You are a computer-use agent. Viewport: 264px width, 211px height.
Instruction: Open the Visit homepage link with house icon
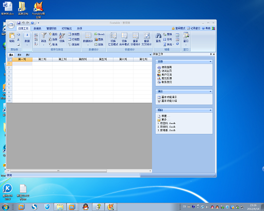click(x=164, y=71)
